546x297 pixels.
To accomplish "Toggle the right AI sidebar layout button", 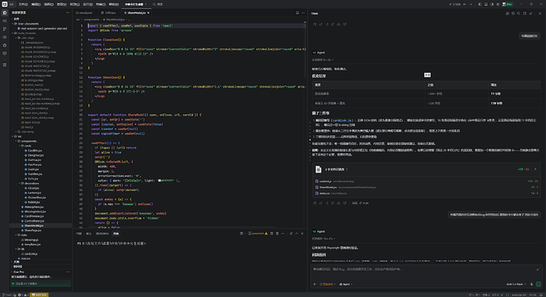I will point(492,4).
